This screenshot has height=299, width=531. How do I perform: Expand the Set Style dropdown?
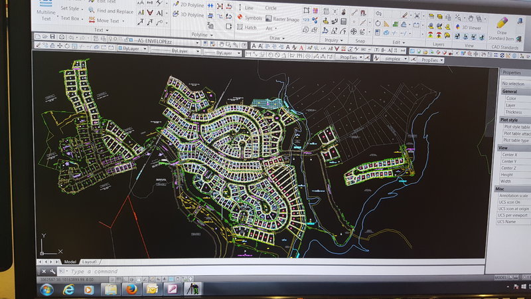click(82, 9)
